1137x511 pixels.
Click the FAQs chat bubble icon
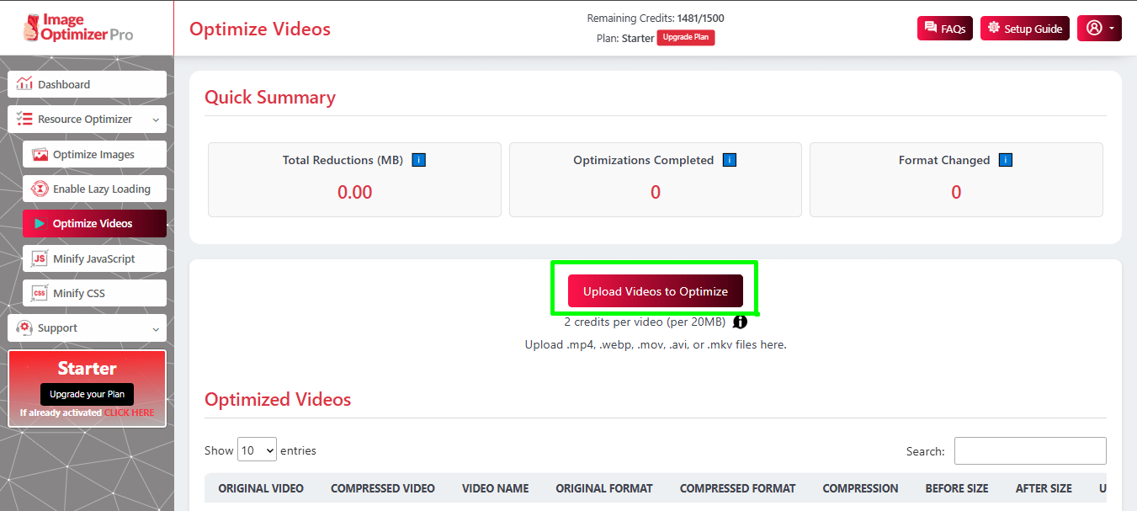[x=931, y=28]
